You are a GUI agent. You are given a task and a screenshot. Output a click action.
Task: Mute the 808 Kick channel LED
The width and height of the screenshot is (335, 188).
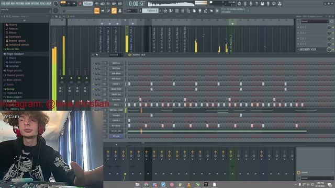click(93, 63)
